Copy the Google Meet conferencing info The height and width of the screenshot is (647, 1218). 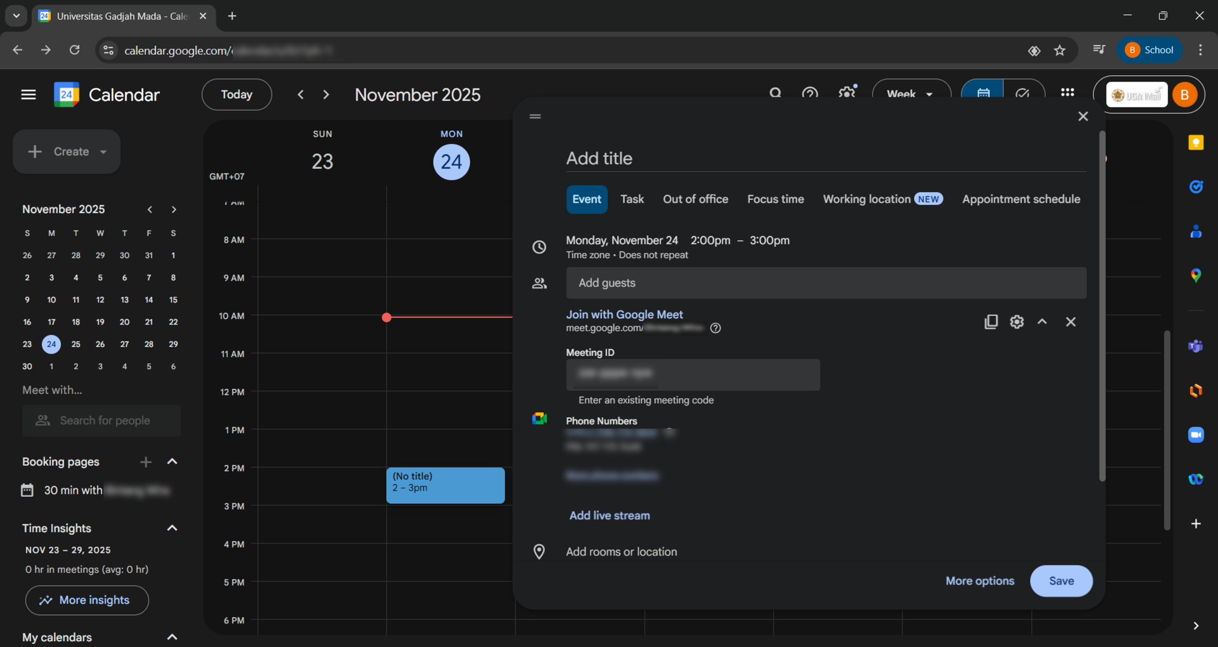[991, 322]
